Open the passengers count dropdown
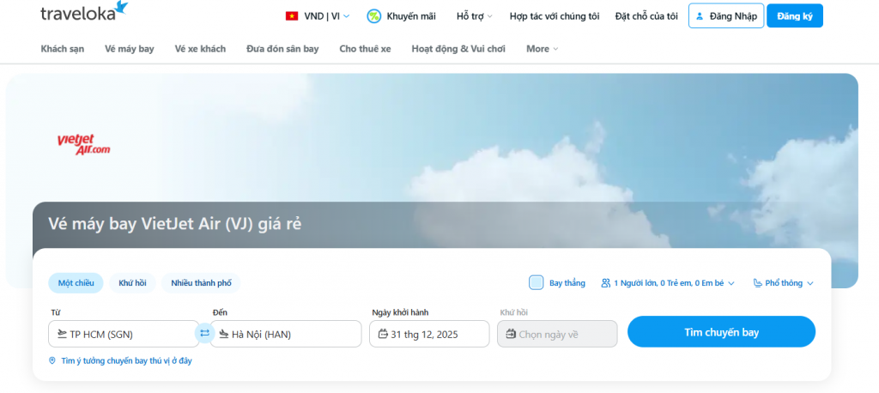 pos(668,283)
